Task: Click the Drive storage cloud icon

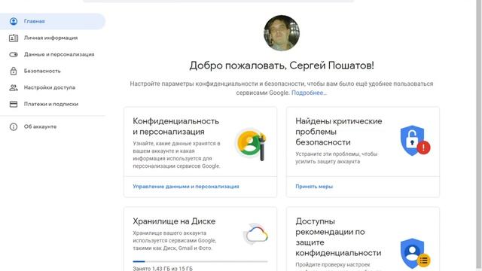Action: [x=256, y=234]
